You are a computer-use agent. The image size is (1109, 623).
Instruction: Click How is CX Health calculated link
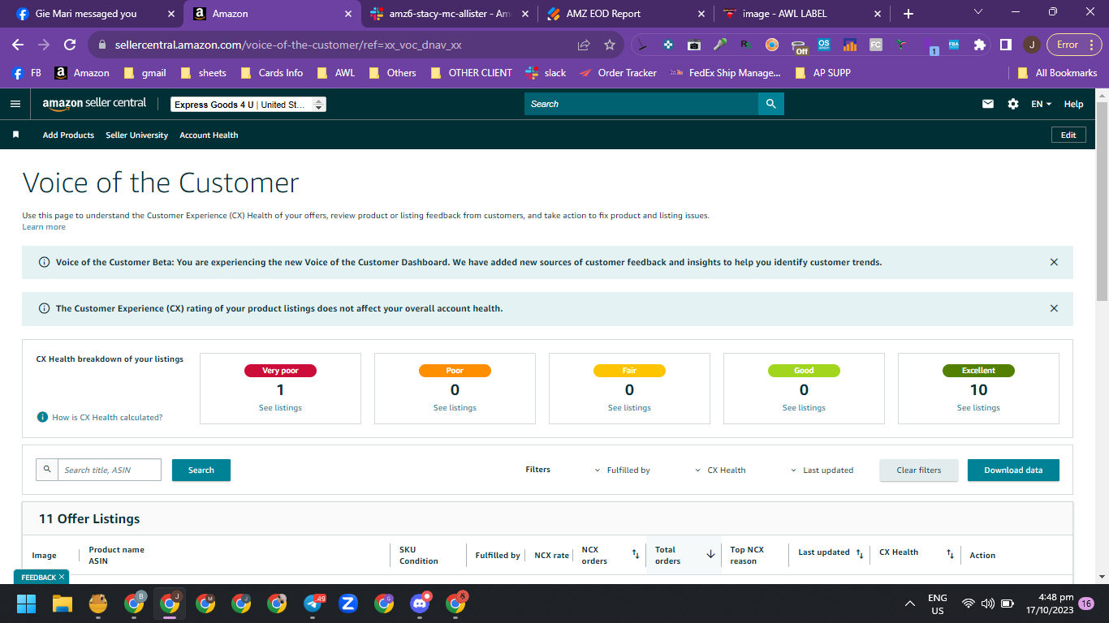coord(107,417)
